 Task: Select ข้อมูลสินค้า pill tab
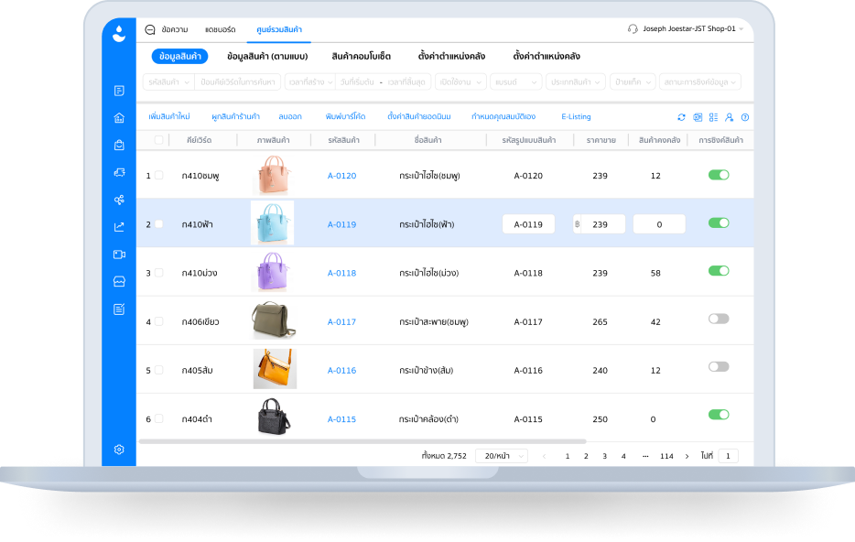pyautogui.click(x=180, y=56)
